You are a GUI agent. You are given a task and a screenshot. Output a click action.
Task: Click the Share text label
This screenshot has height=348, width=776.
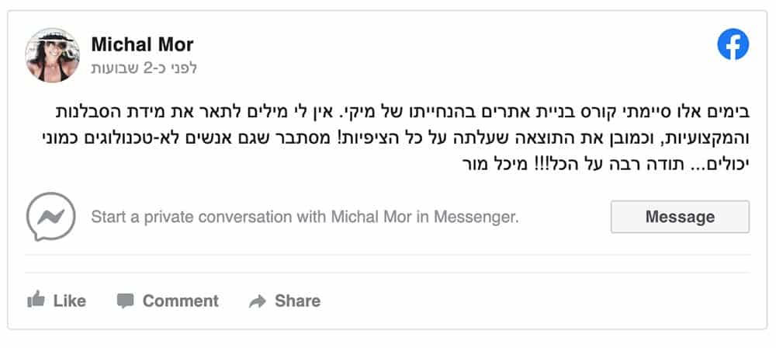[x=297, y=301]
